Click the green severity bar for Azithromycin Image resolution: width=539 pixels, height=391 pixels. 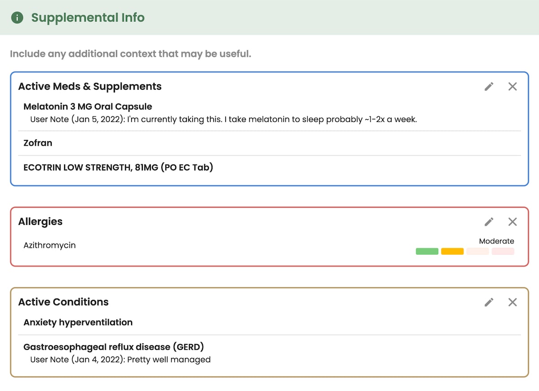427,251
